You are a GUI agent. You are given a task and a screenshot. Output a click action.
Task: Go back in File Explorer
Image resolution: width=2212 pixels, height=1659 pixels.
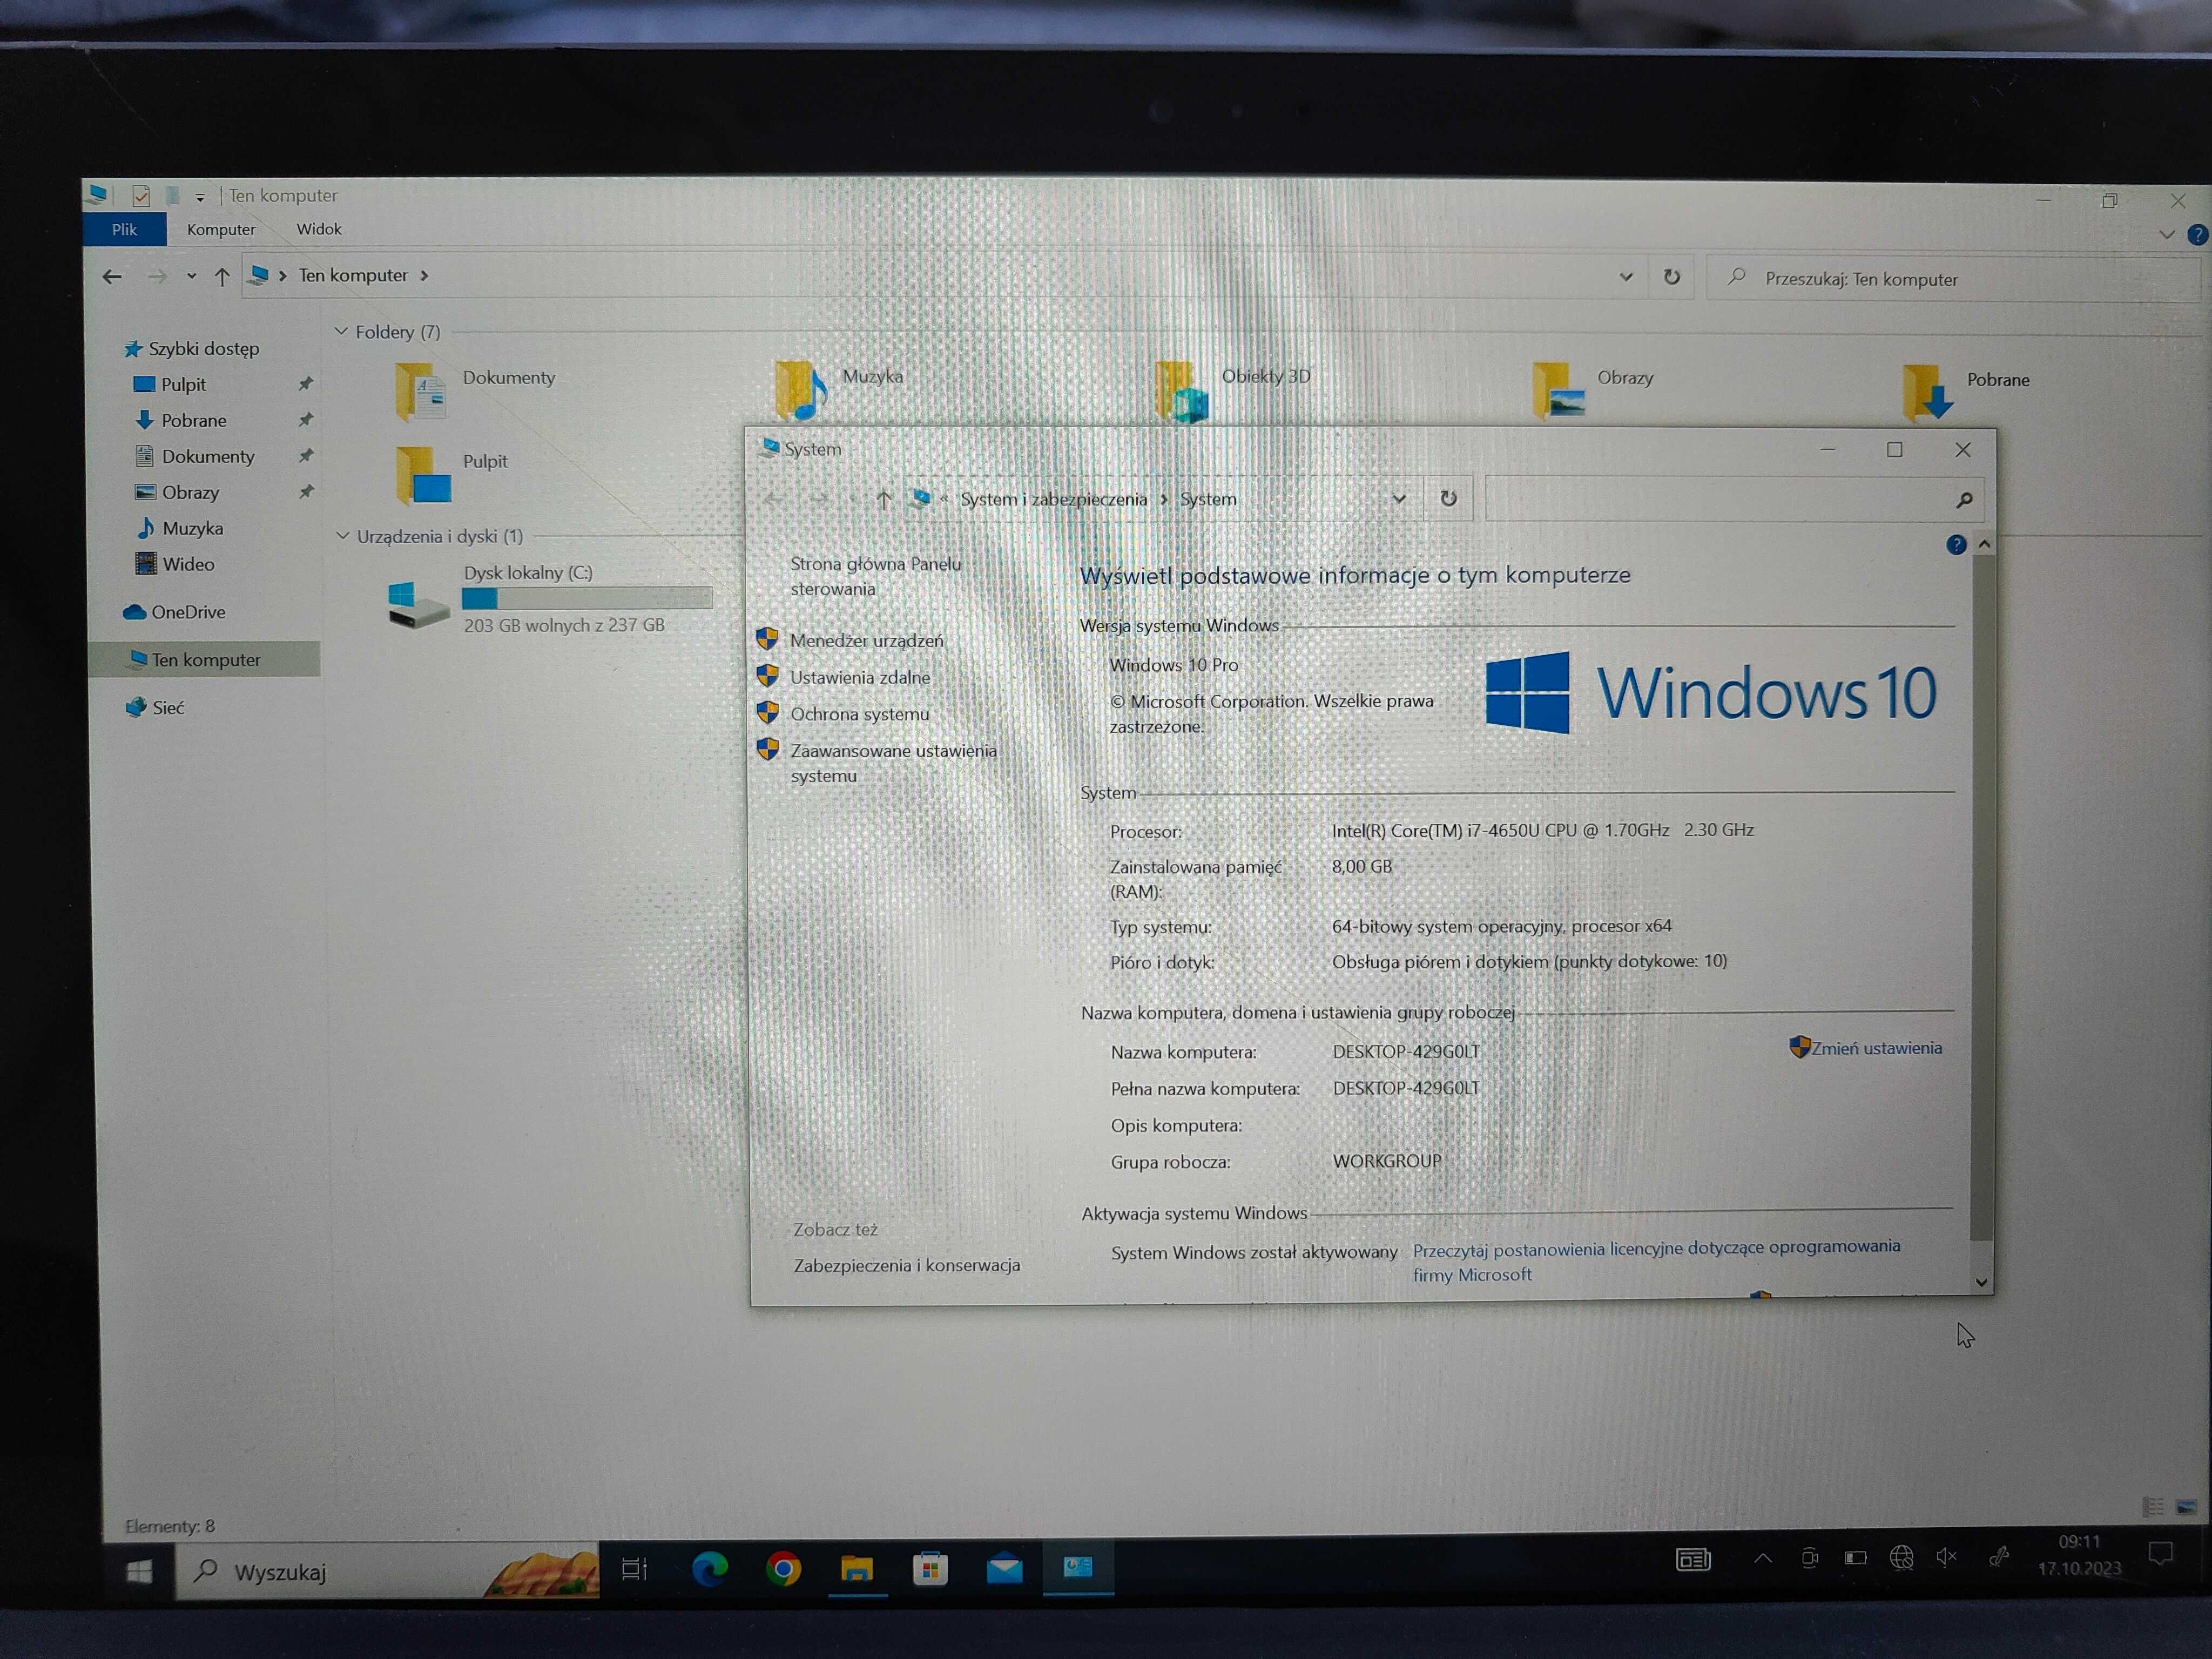(112, 276)
